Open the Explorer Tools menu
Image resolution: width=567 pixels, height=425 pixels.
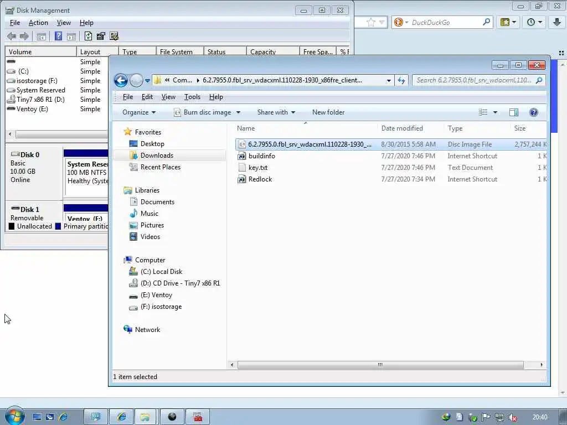tap(192, 97)
